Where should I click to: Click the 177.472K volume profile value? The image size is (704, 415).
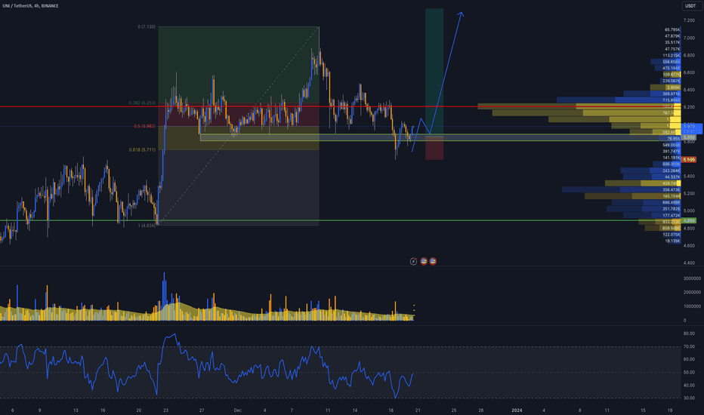tap(672, 215)
